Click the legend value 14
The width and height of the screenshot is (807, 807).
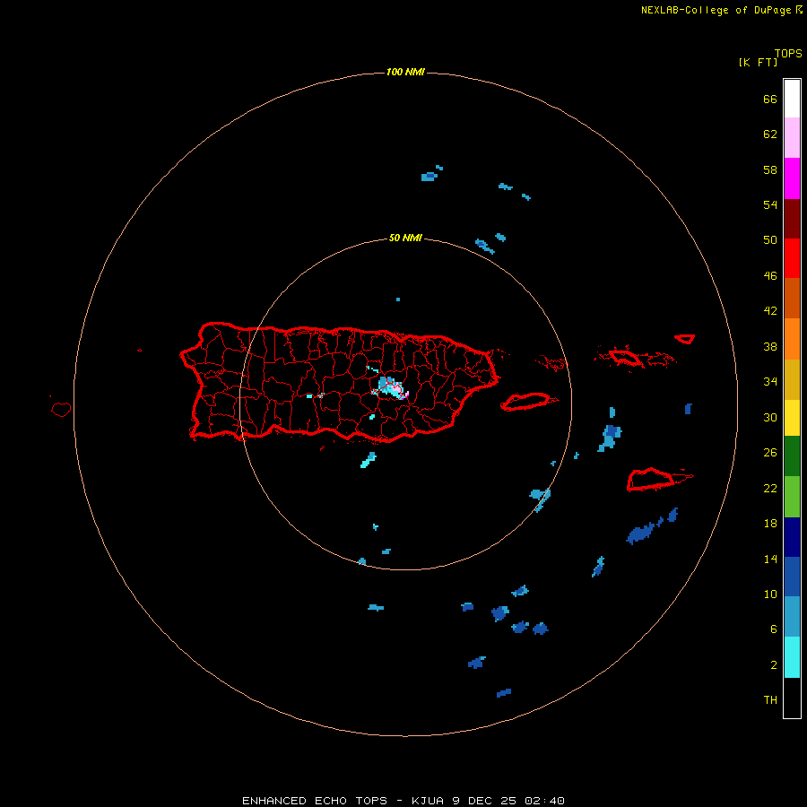770,559
